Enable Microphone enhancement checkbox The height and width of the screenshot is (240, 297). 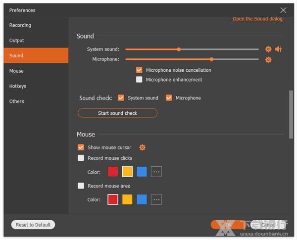(139, 80)
